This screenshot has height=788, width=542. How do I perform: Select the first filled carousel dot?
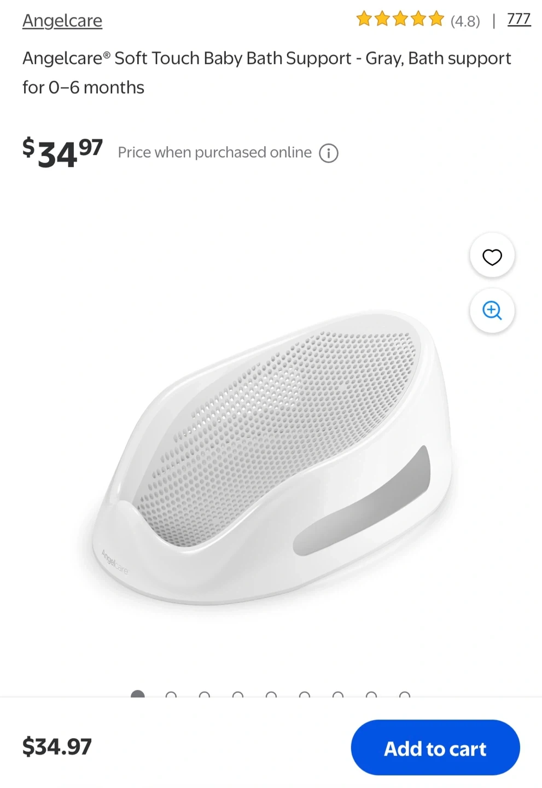point(138,694)
